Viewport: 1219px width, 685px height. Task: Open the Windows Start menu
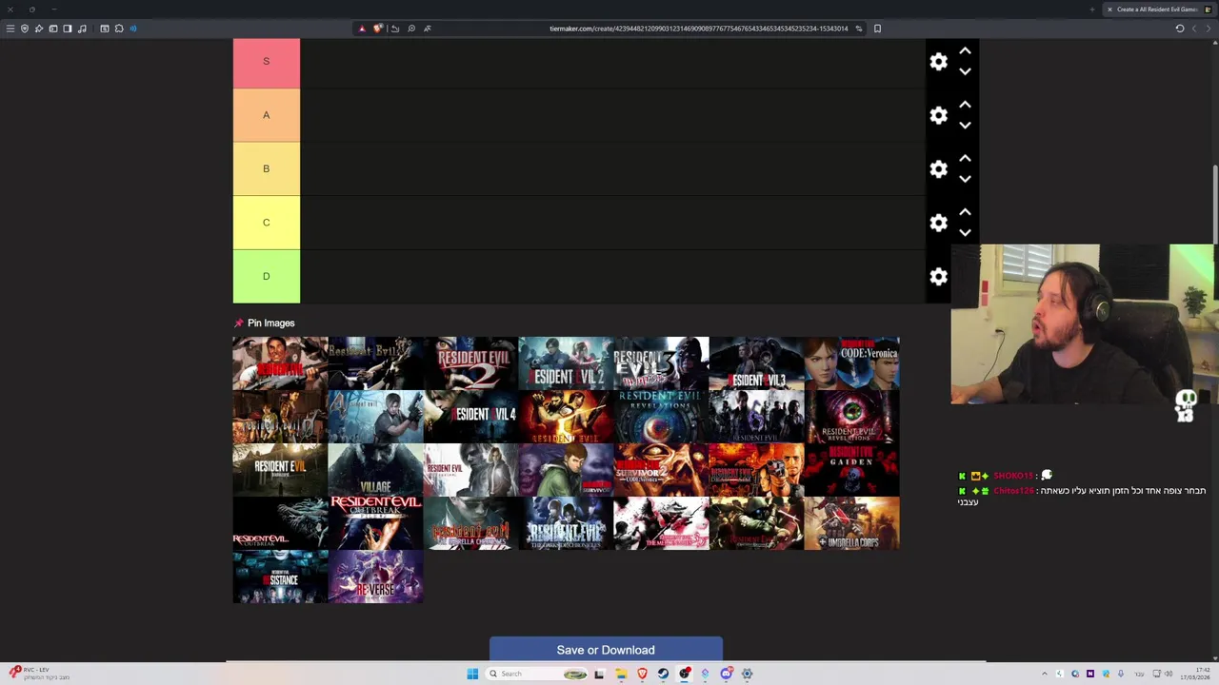(x=472, y=674)
